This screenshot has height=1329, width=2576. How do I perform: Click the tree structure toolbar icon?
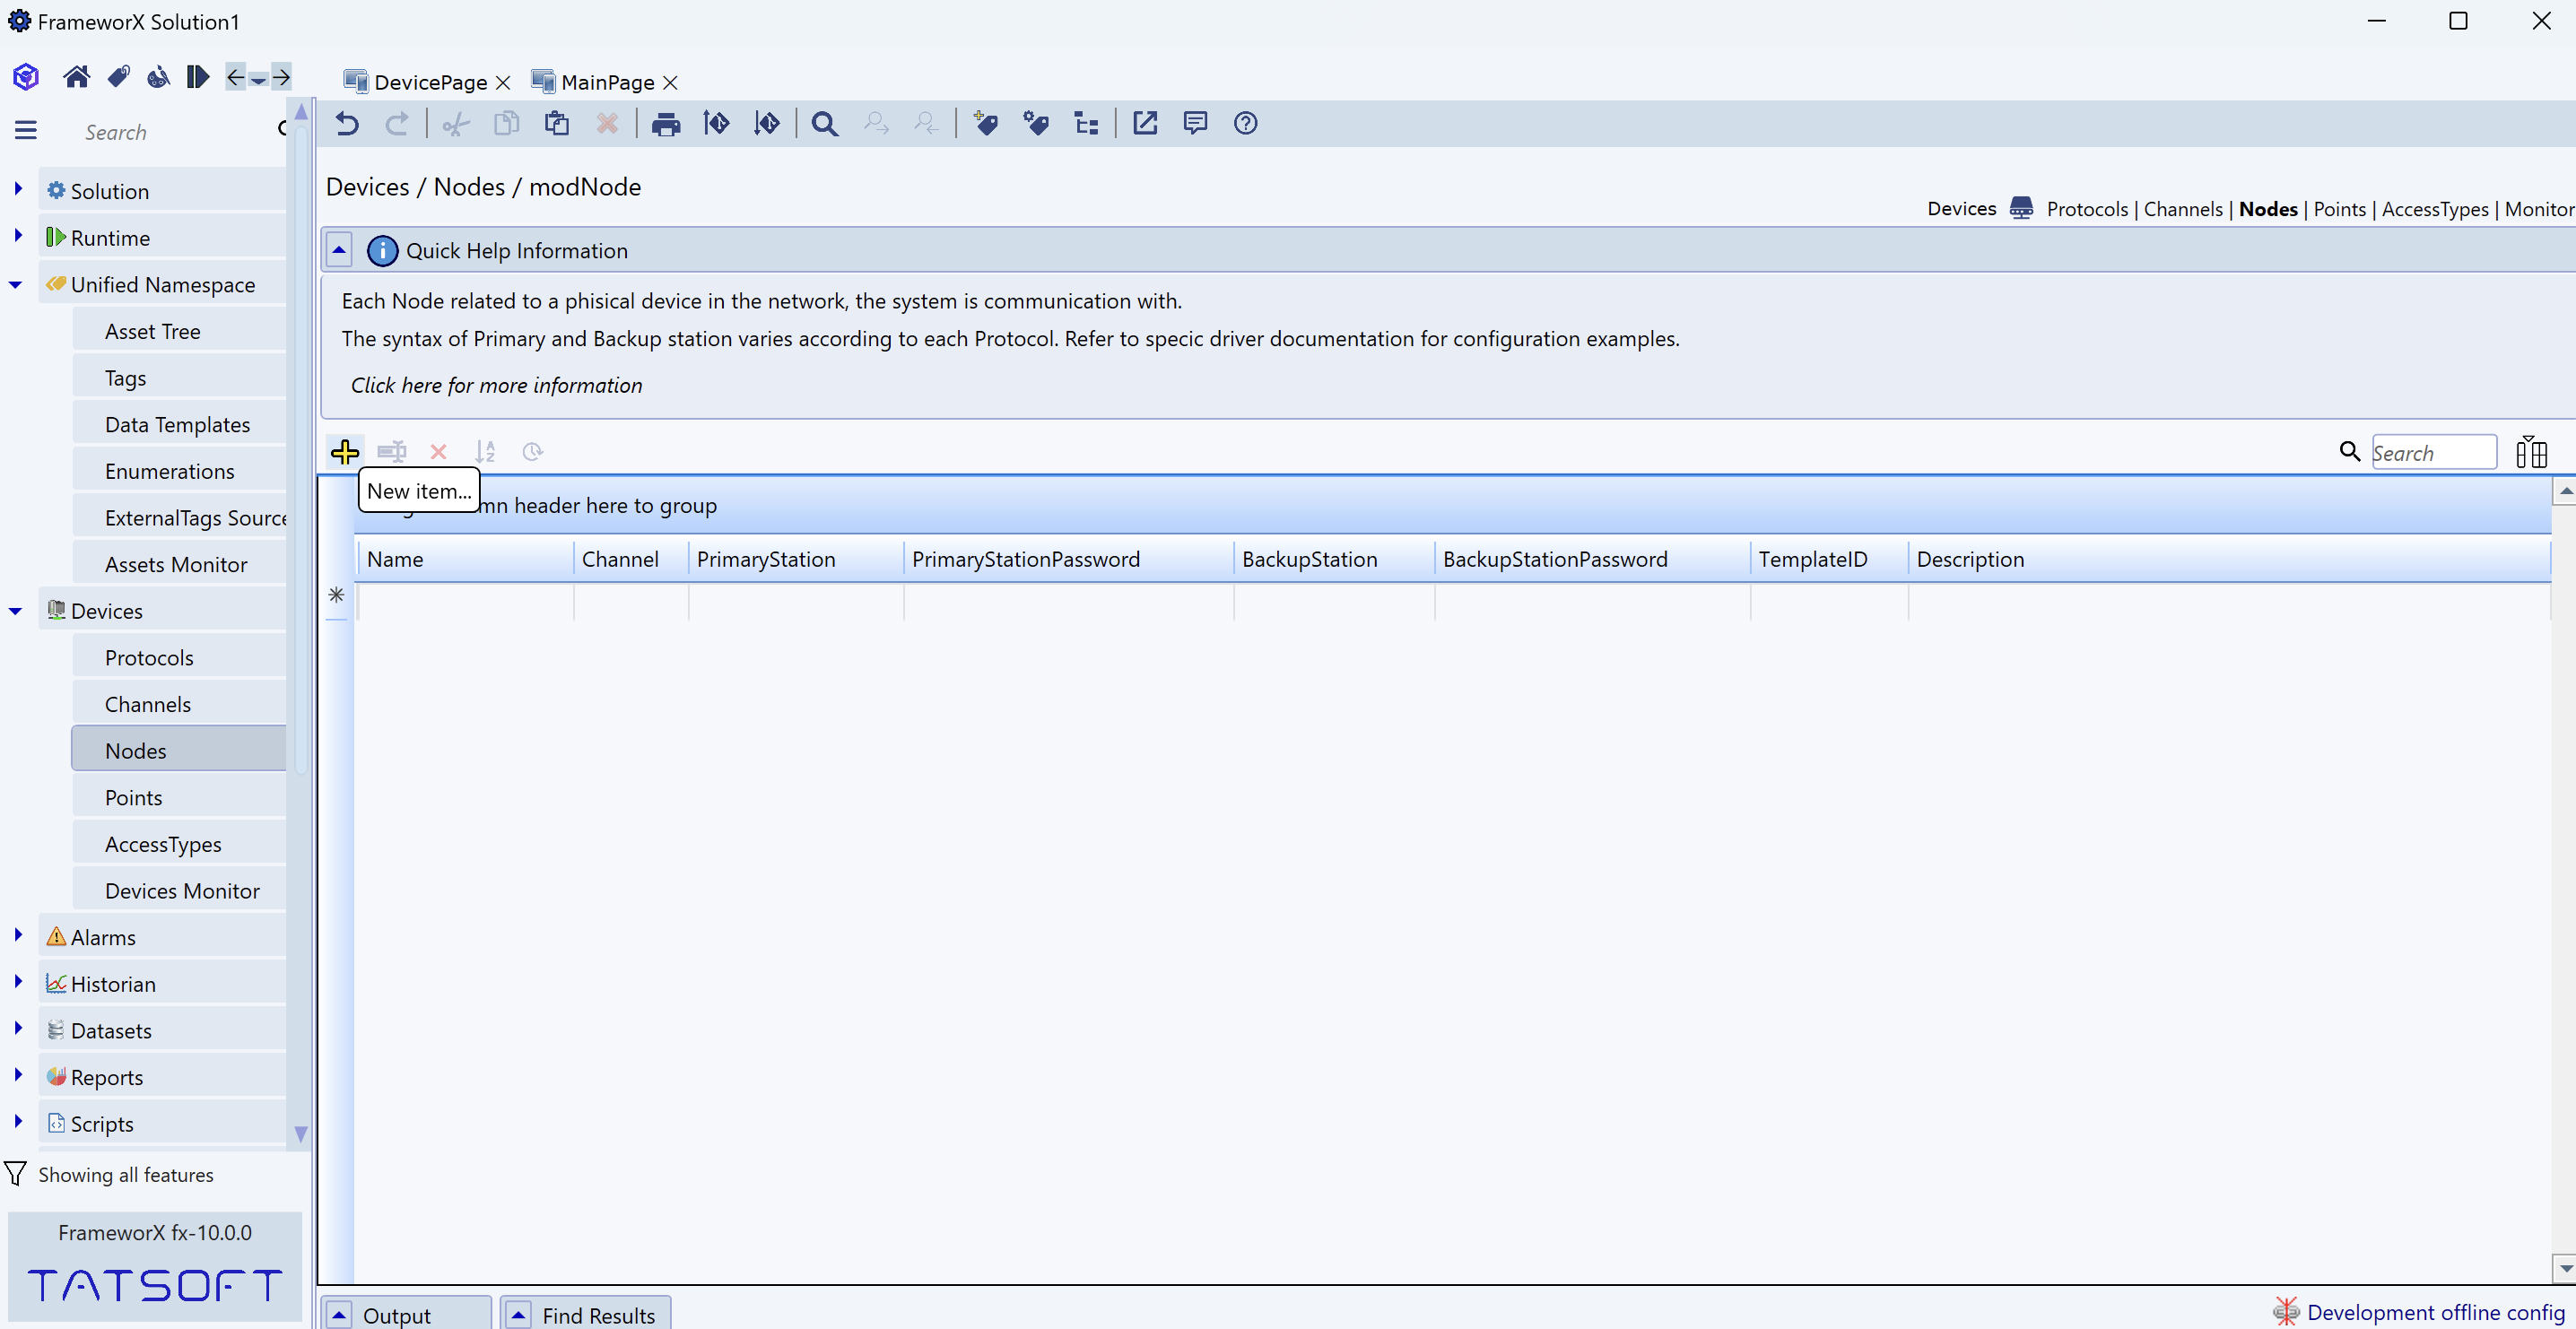pyautogui.click(x=1086, y=123)
